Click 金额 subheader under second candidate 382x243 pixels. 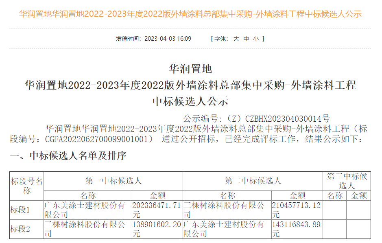pyautogui.click(x=297, y=195)
